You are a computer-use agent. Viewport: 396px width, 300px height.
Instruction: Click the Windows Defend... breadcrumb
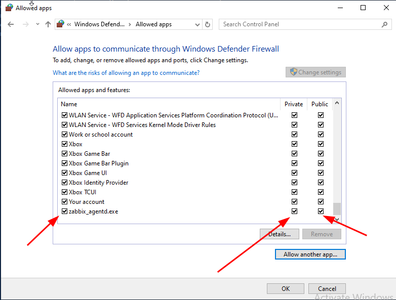tap(99, 24)
